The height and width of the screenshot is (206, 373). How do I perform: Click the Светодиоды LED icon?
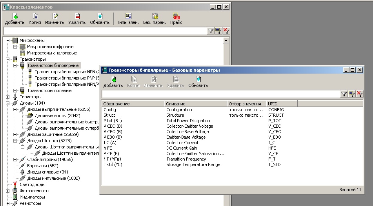click(x=15, y=184)
